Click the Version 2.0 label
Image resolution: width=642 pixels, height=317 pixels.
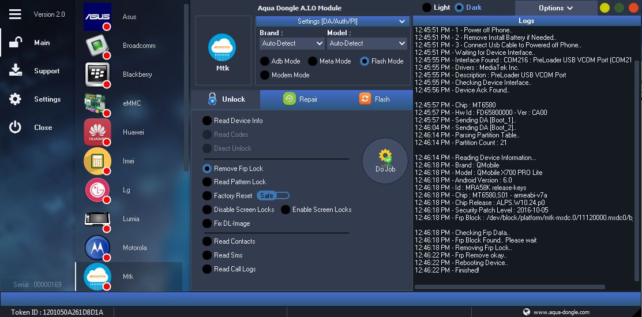[49, 14]
